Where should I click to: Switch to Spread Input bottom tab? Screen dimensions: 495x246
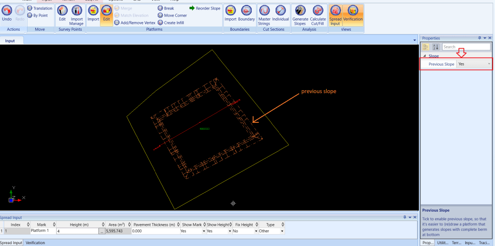pyautogui.click(x=11, y=243)
